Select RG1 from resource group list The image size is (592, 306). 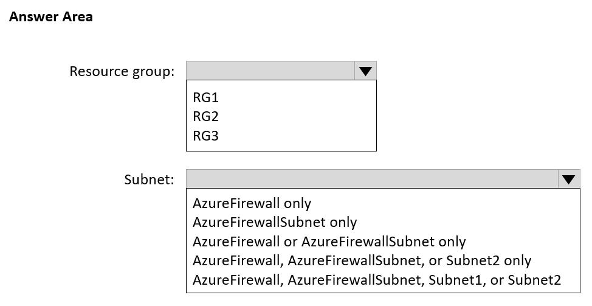tap(206, 97)
